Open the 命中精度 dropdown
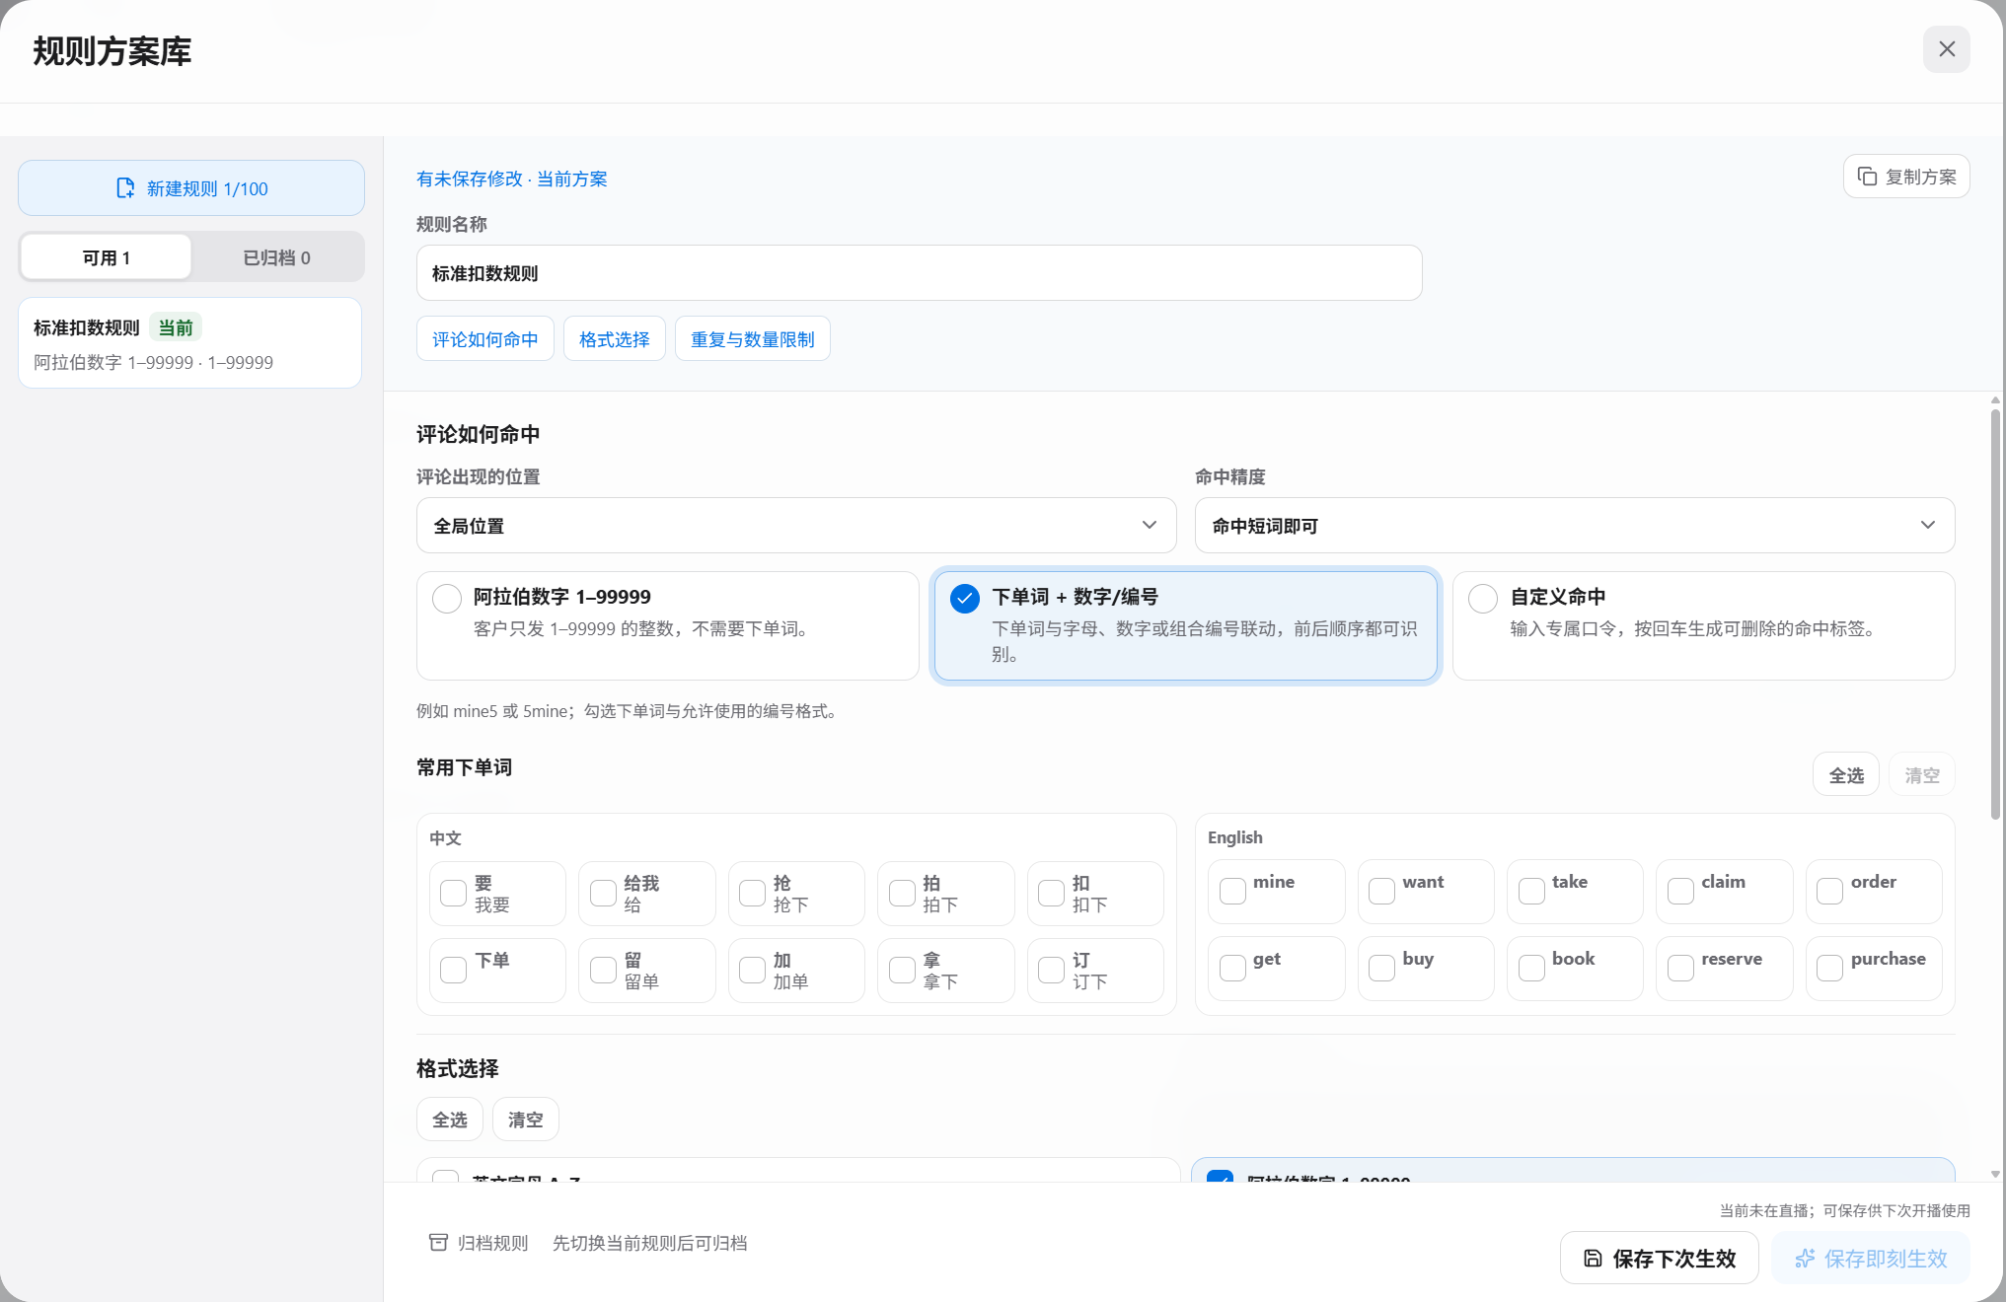This screenshot has width=2006, height=1302. tap(1574, 526)
